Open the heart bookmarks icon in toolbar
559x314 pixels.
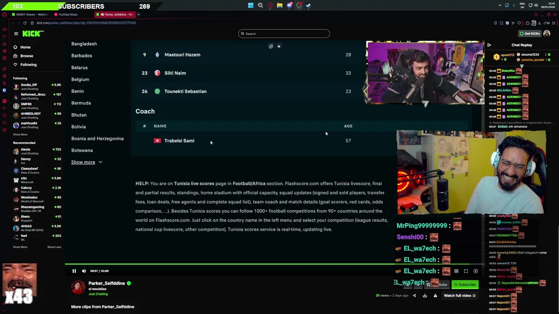(x=519, y=23)
